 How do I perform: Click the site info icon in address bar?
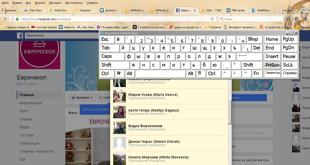pos(13,19)
